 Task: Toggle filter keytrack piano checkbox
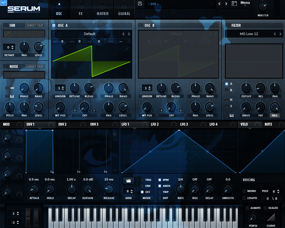click(x=227, y=115)
